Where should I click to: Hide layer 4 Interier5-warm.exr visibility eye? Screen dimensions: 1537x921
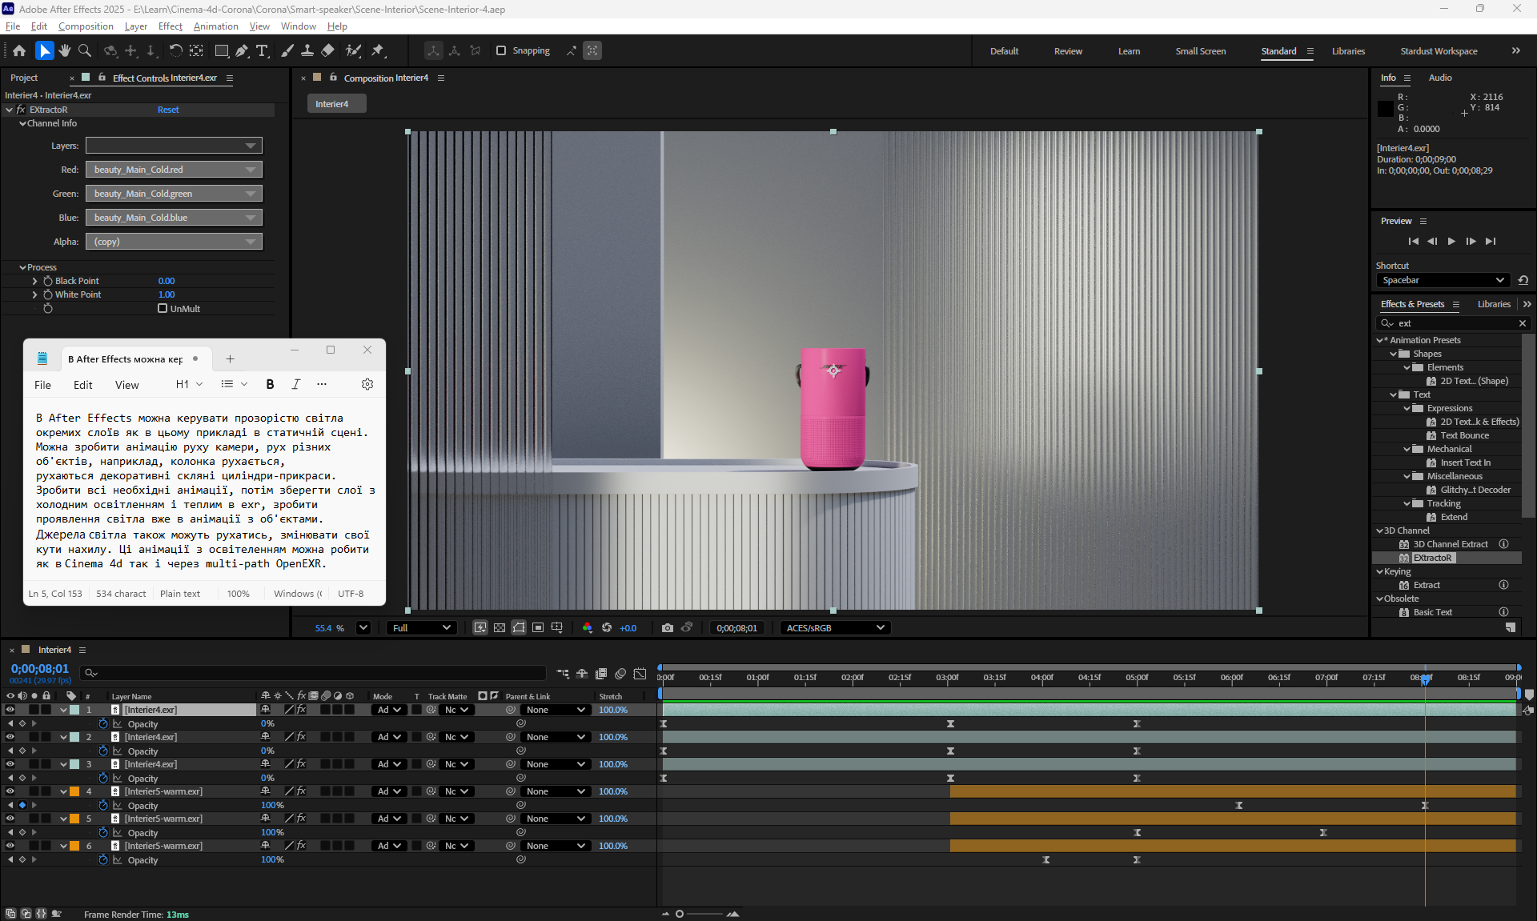(x=10, y=791)
